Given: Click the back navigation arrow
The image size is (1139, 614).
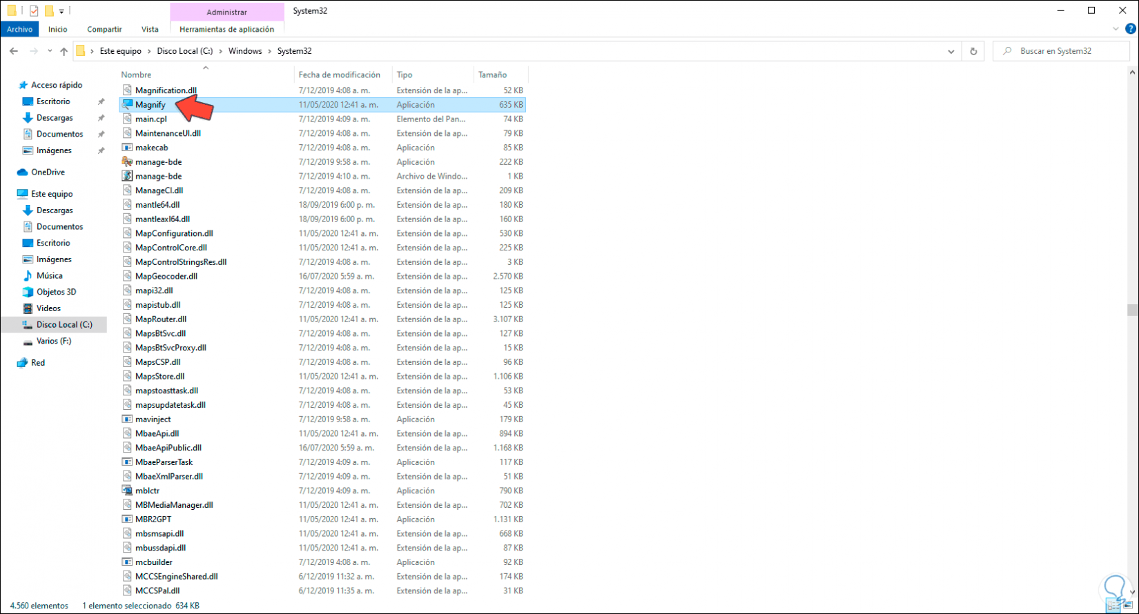Looking at the screenshot, I should pyautogui.click(x=14, y=51).
